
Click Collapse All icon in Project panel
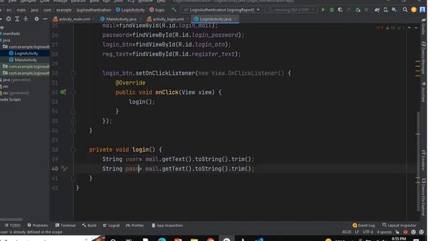(x=26, y=19)
